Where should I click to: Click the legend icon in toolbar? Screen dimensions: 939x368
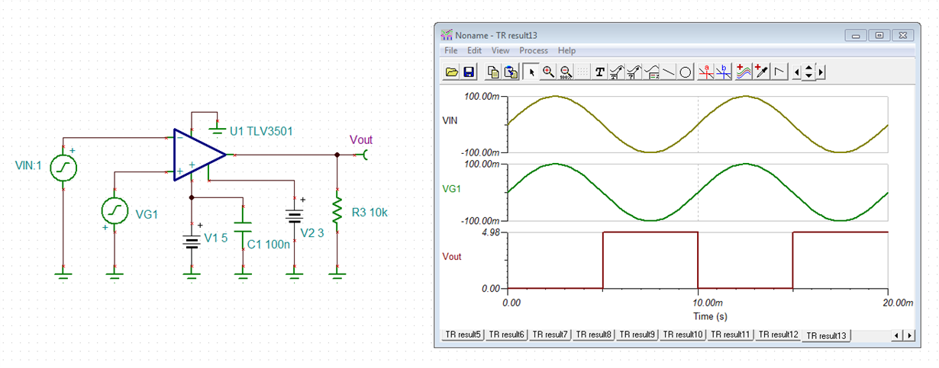click(x=651, y=72)
